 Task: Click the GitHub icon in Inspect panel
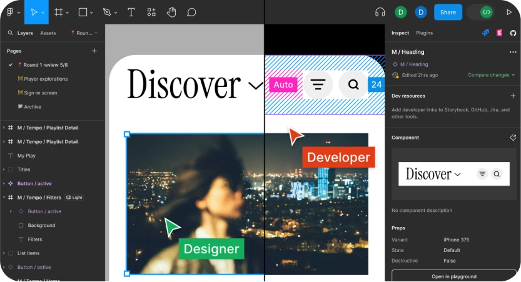(513, 33)
